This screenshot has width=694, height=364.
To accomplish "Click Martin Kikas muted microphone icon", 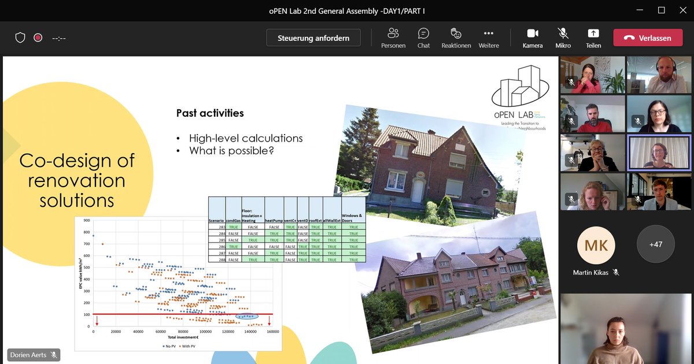I will (617, 273).
